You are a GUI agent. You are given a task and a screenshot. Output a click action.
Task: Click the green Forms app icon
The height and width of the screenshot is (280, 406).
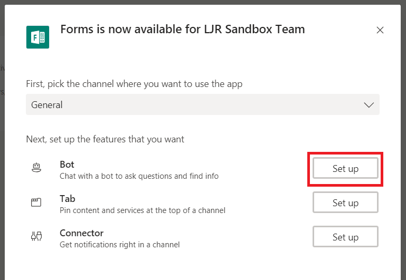pos(37,37)
